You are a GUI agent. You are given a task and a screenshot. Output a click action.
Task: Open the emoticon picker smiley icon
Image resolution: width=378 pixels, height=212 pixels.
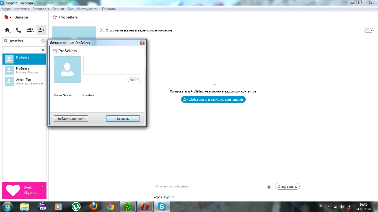(269, 187)
